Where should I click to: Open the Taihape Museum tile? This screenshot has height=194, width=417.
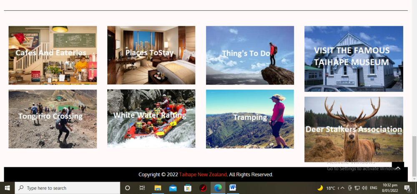click(x=354, y=59)
